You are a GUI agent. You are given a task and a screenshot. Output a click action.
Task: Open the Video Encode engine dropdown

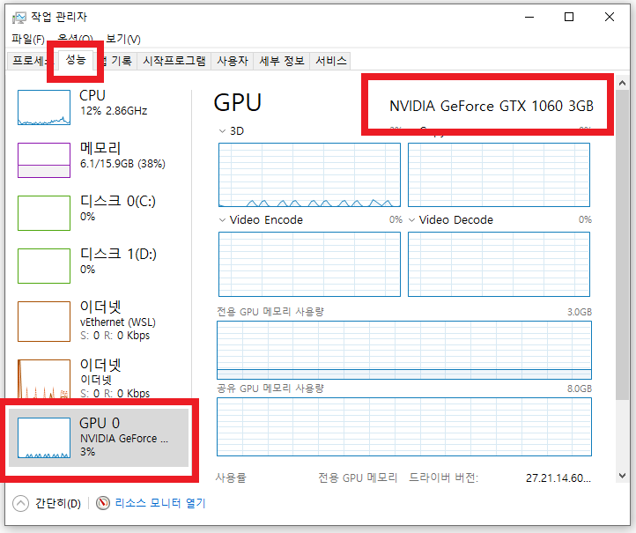[222, 220]
